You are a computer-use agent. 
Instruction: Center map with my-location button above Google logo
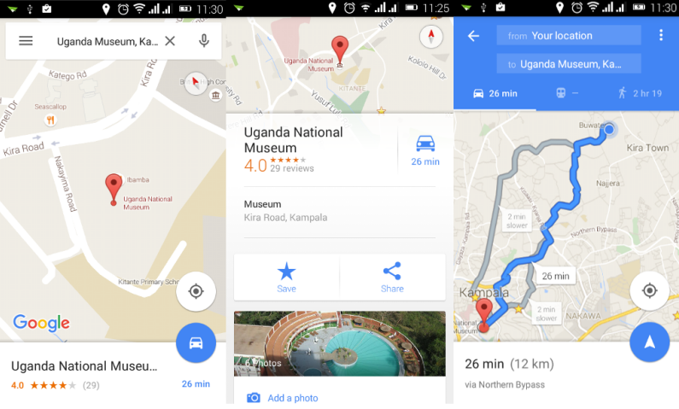point(196,291)
